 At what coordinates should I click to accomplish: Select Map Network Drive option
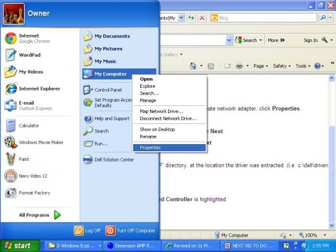tap(162, 111)
